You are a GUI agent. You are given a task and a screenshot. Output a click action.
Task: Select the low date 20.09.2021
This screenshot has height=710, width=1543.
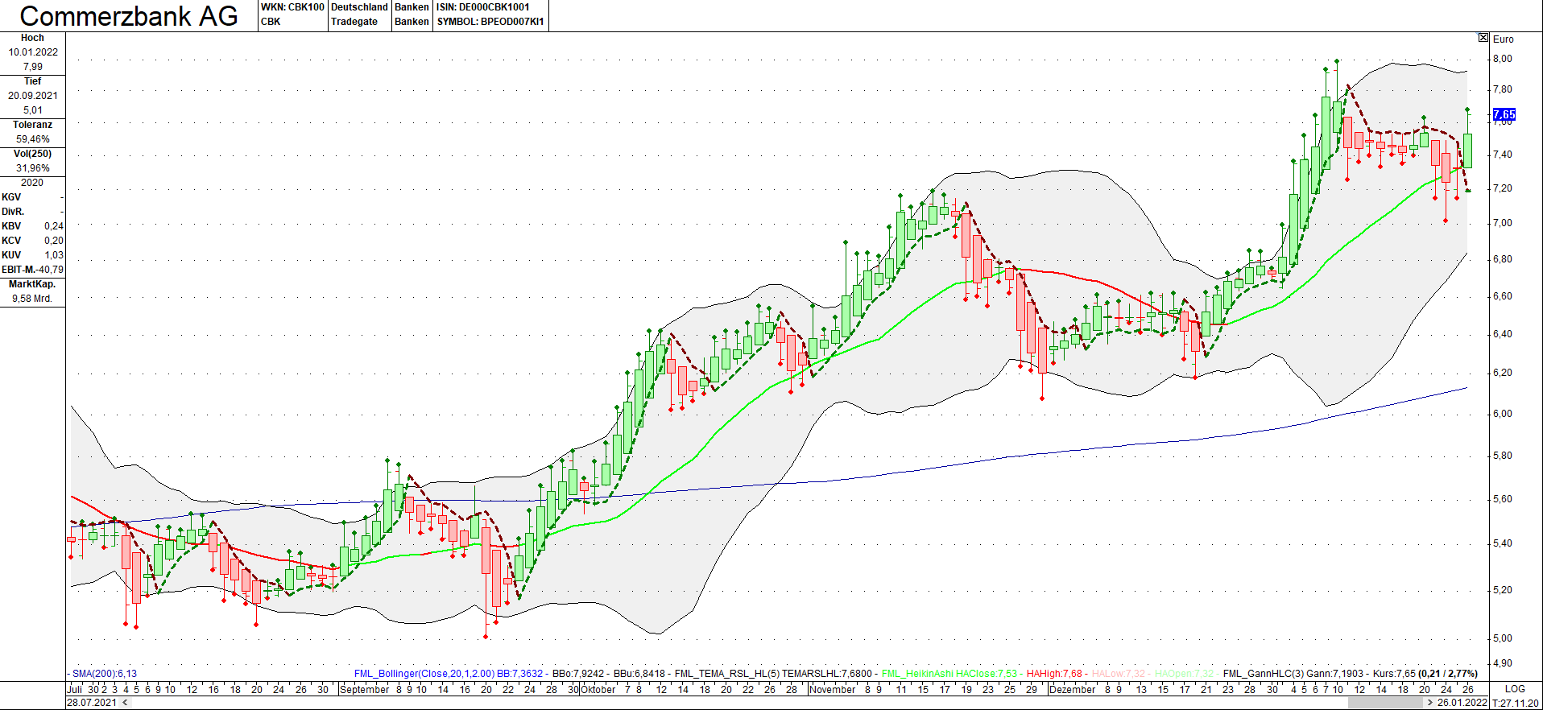[x=33, y=96]
